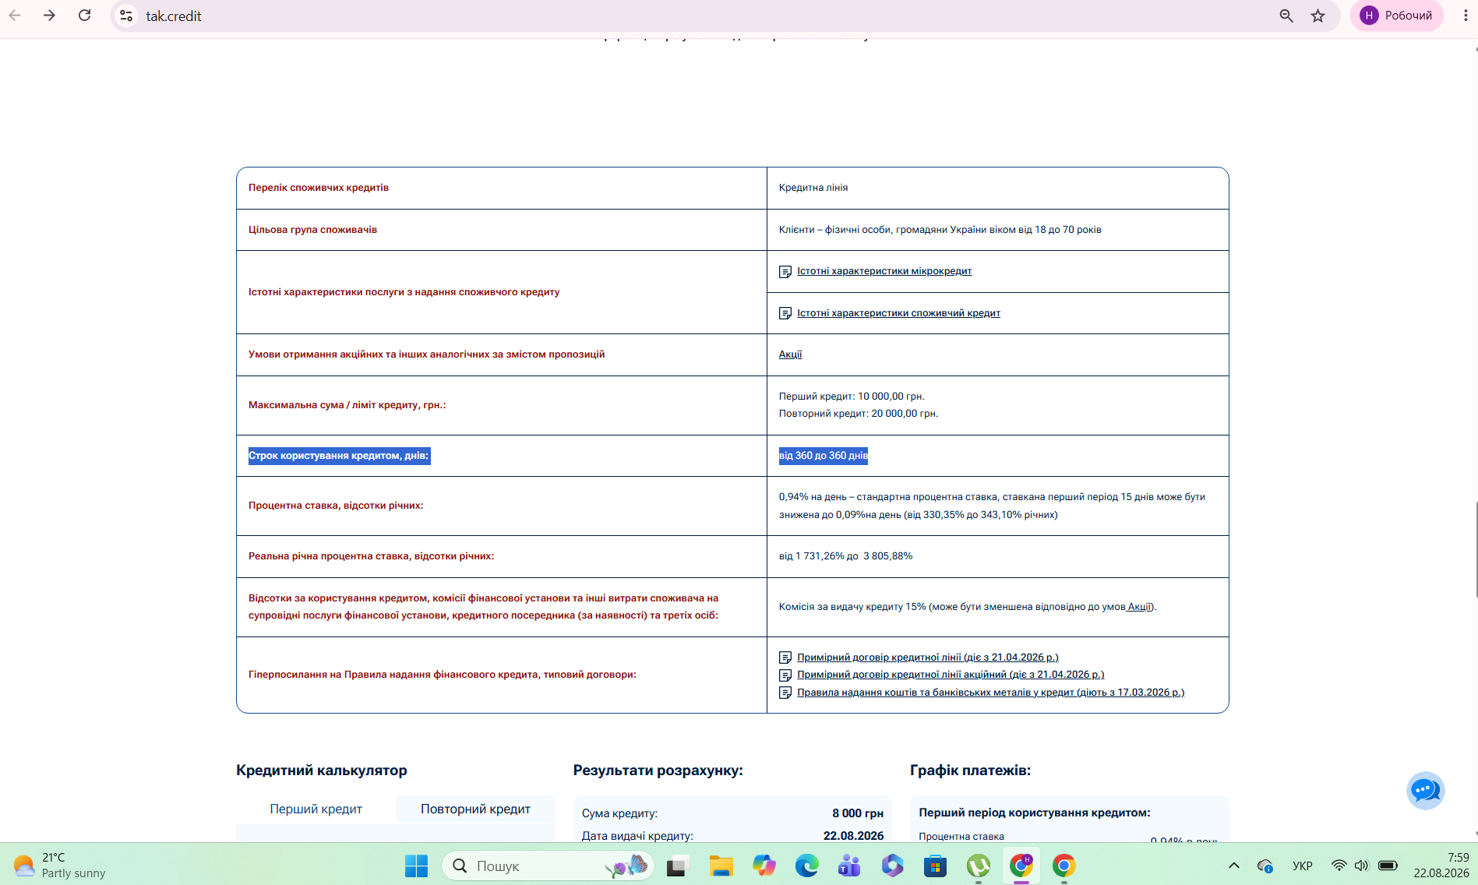Open the Акції link in the table

(790, 354)
